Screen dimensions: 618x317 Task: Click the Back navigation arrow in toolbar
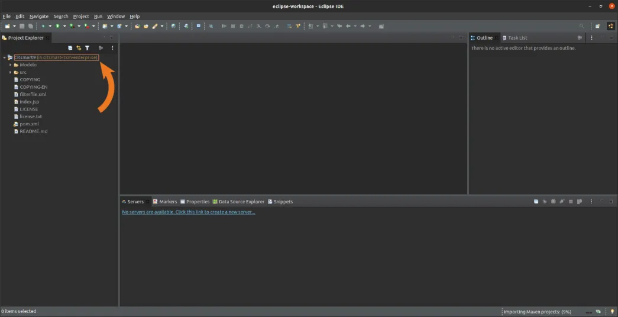tap(348, 26)
